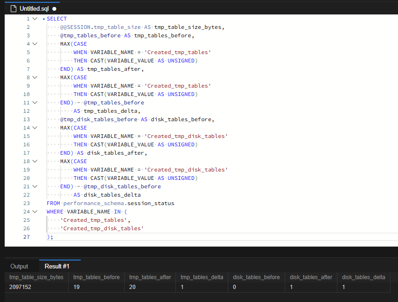
Task: Click the blue marker dot beside SELECT
Action: pyautogui.click(x=44, y=19)
